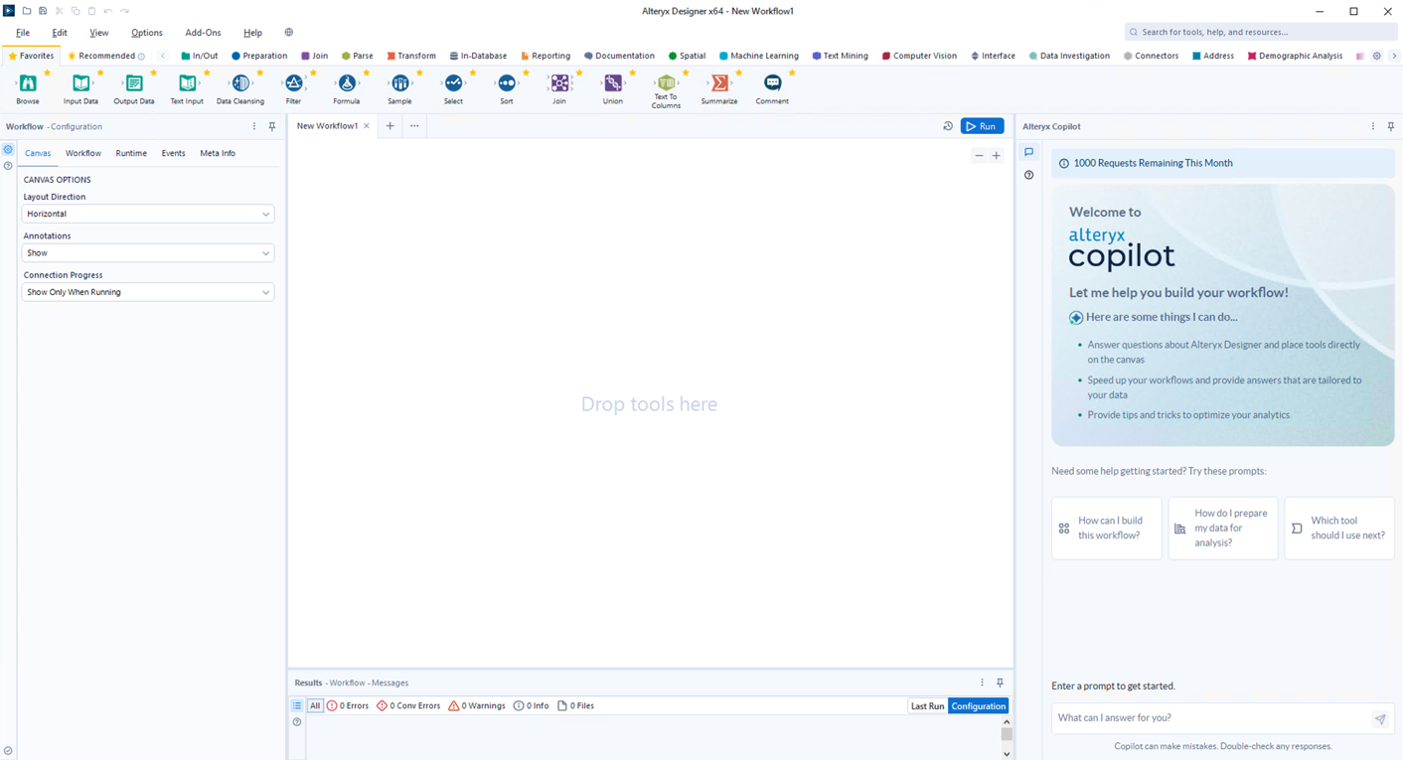Choose the 'How can I build this workflow?' prompt

click(x=1106, y=529)
